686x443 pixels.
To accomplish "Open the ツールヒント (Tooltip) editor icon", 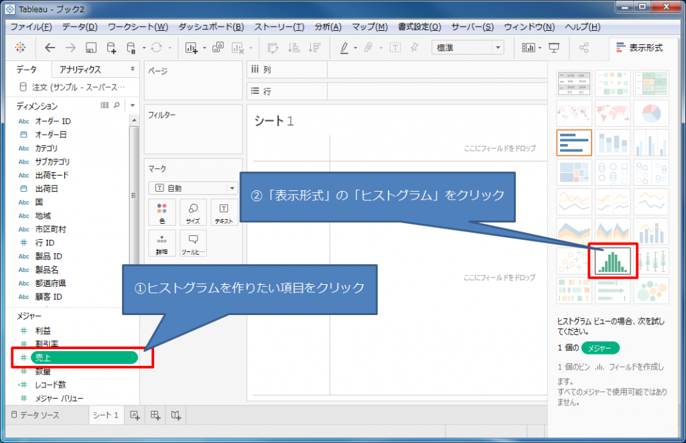I will tap(194, 243).
